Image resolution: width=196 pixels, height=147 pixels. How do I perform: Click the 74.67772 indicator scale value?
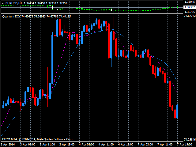click(x=189, y=16)
